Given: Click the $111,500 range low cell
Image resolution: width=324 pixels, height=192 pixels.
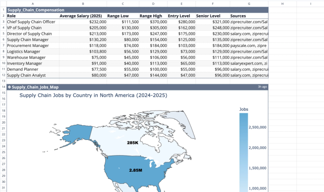Looking at the screenshot, I should (123, 22).
